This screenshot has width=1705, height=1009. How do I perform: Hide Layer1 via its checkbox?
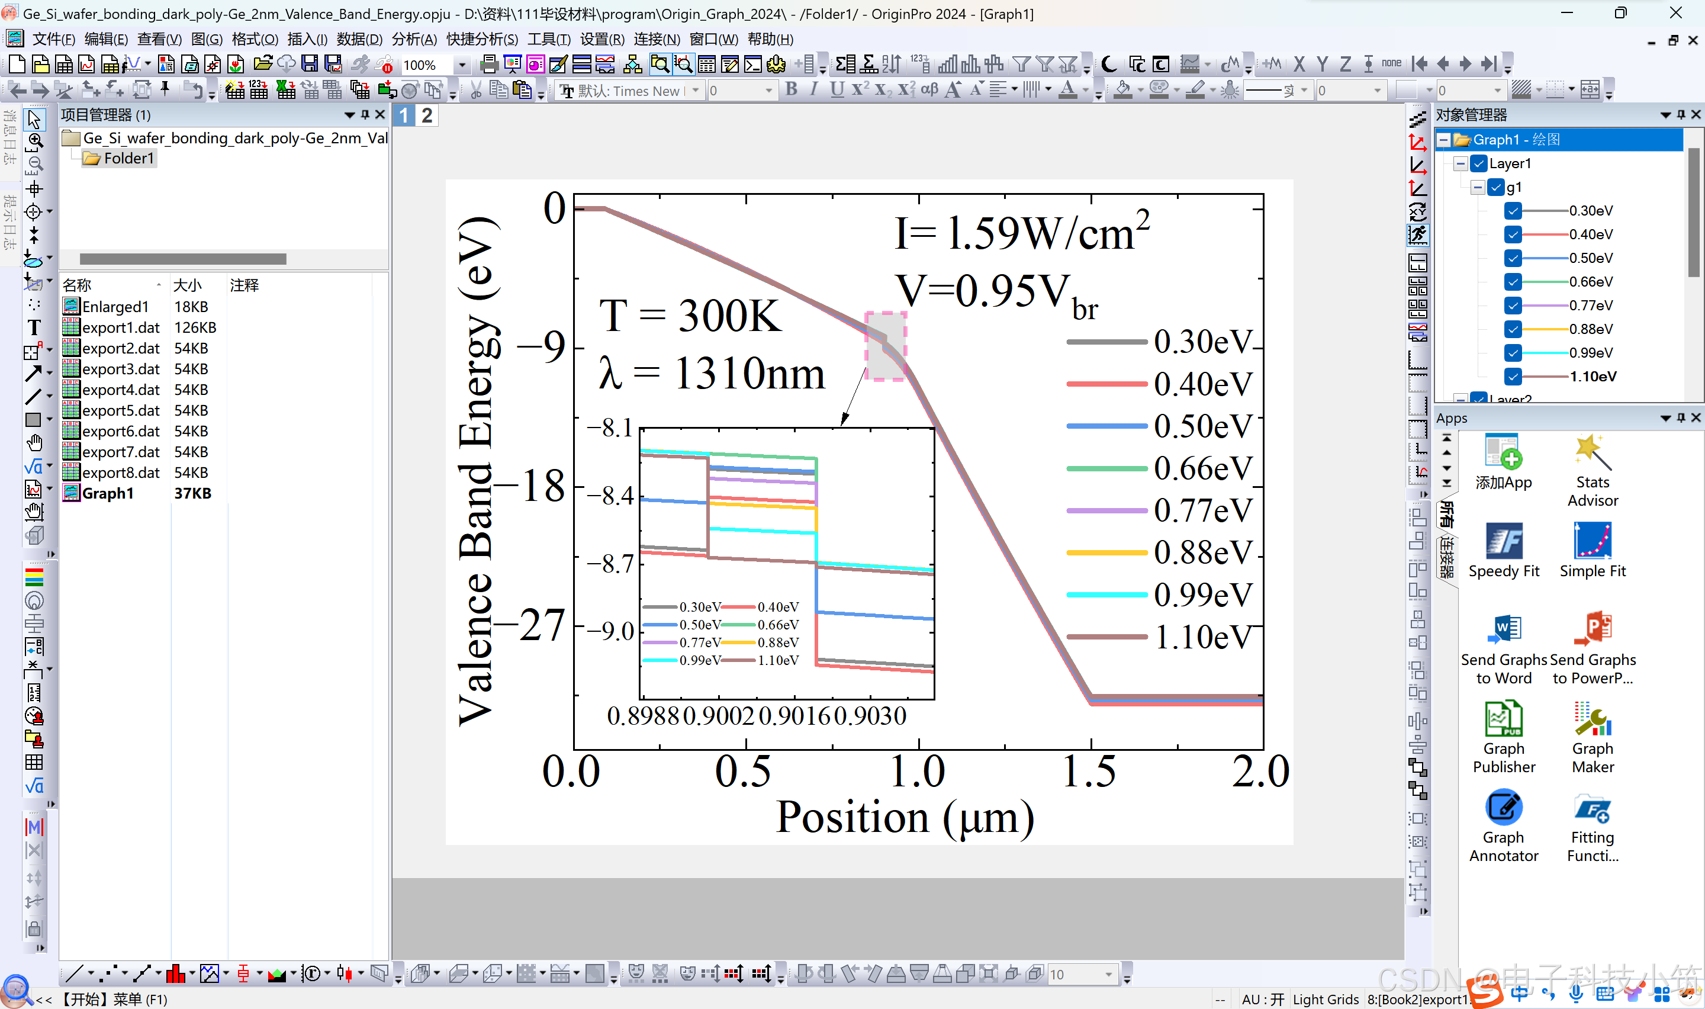click(1478, 164)
